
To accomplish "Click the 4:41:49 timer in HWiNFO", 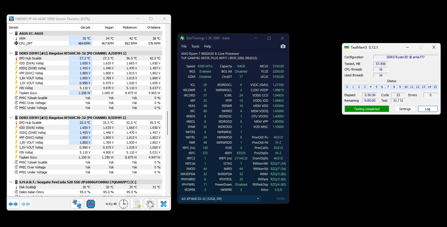I will point(111,204).
